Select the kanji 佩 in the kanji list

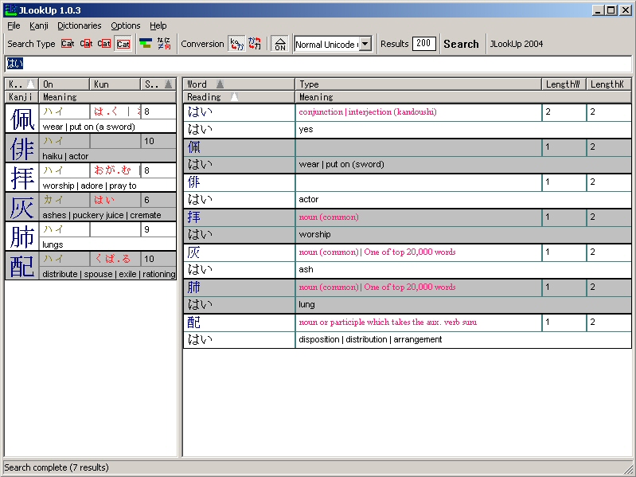point(22,119)
